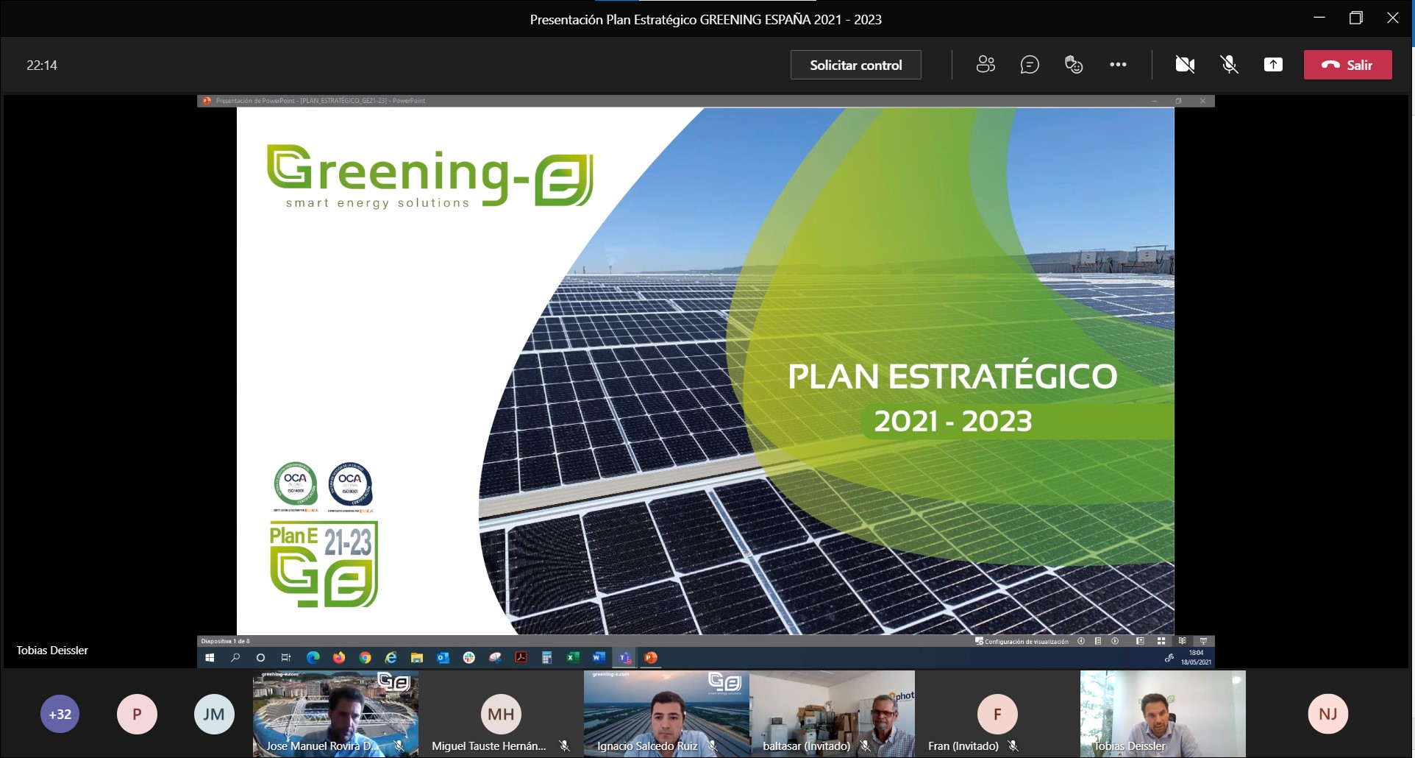Click the search magnifier in shared taskbar
Screen dimensions: 1415x758
(x=235, y=658)
